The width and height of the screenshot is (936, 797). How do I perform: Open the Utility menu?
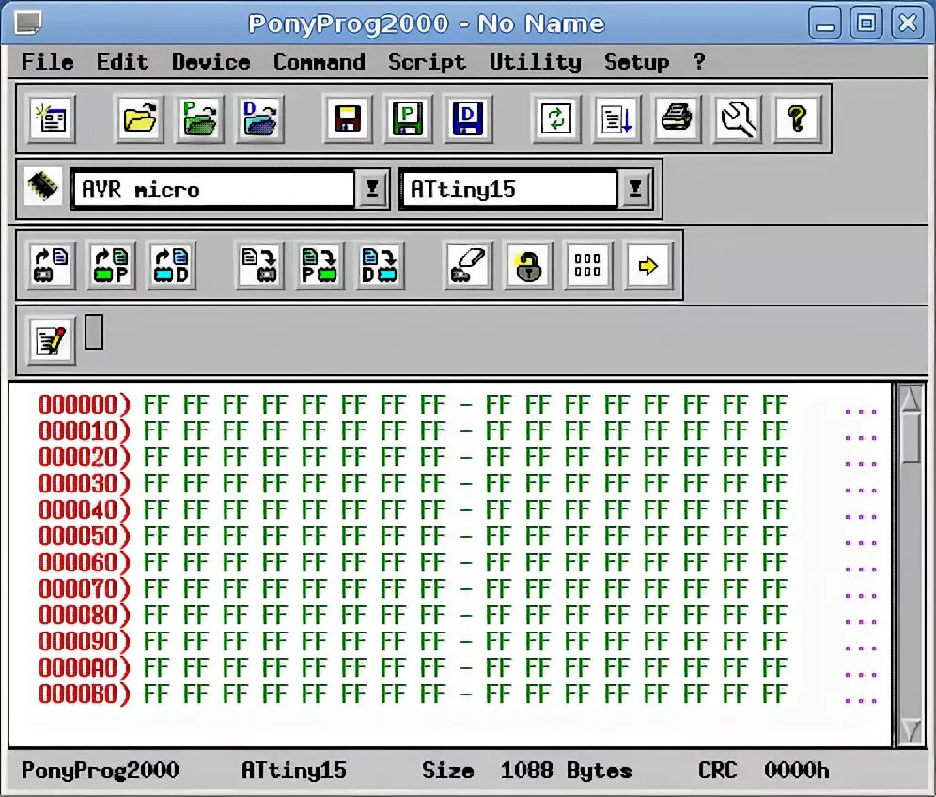tap(535, 61)
